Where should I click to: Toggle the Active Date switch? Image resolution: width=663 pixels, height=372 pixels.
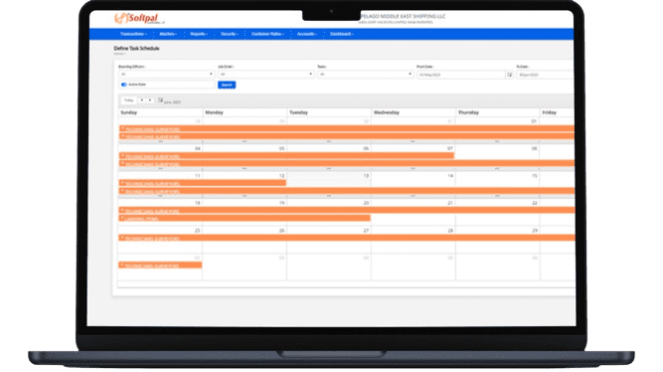[x=124, y=85]
